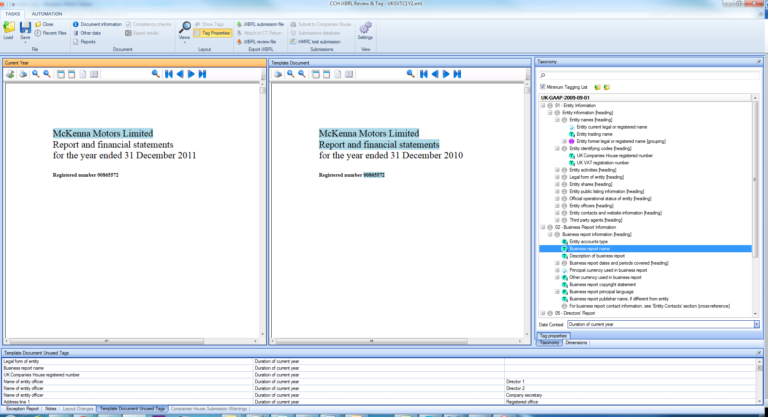Switch to the TASKS ribbon tab
Screen dimensions: 768x417
coord(13,14)
